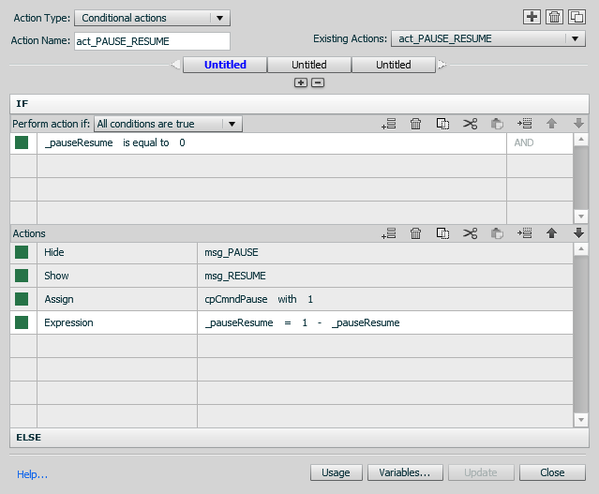Click the AND operator cell
The image size is (599, 494).
(539, 142)
